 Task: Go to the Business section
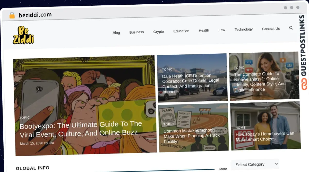coord(136,32)
